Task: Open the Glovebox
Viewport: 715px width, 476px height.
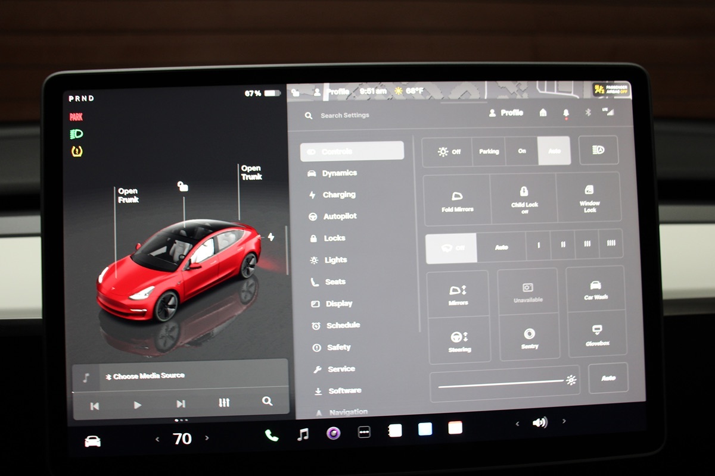Action: 596,334
